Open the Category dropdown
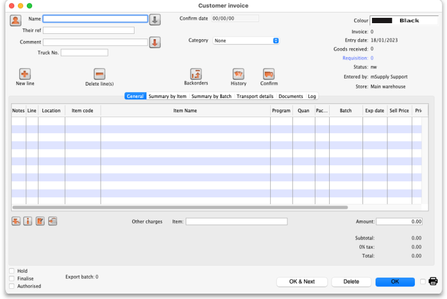The width and height of the screenshot is (447, 299). click(246, 40)
